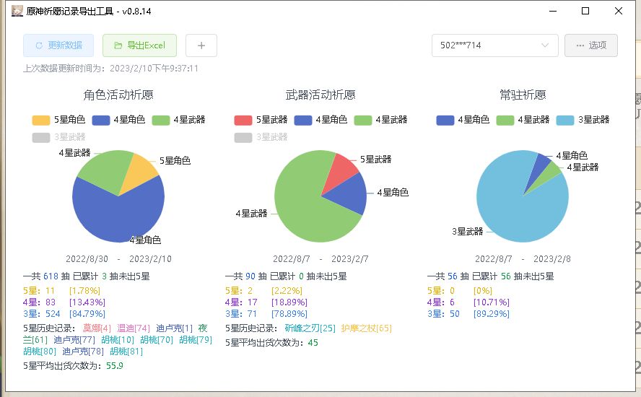Click the 温迪[74] history entry

(x=134, y=328)
